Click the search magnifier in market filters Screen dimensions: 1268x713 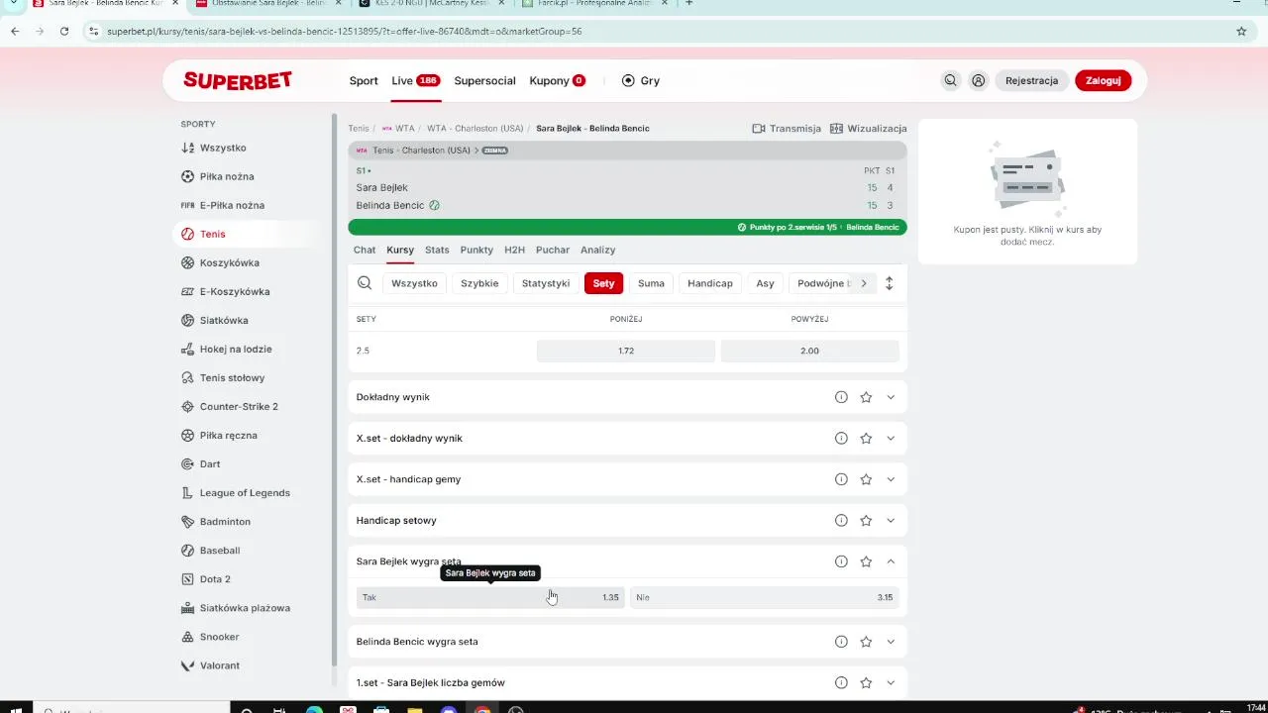(x=365, y=283)
